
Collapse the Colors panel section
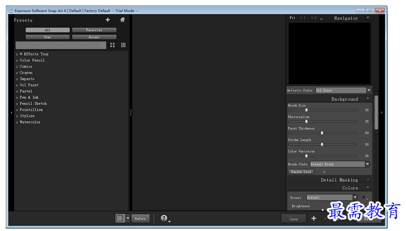pyautogui.click(x=368, y=187)
